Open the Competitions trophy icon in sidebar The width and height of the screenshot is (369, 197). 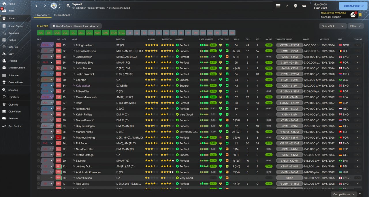pyautogui.click(x=4, y=82)
